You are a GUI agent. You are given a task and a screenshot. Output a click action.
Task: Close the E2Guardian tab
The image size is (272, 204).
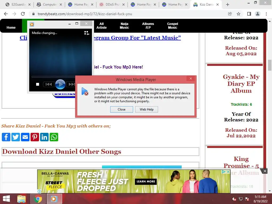tap(29, 5)
